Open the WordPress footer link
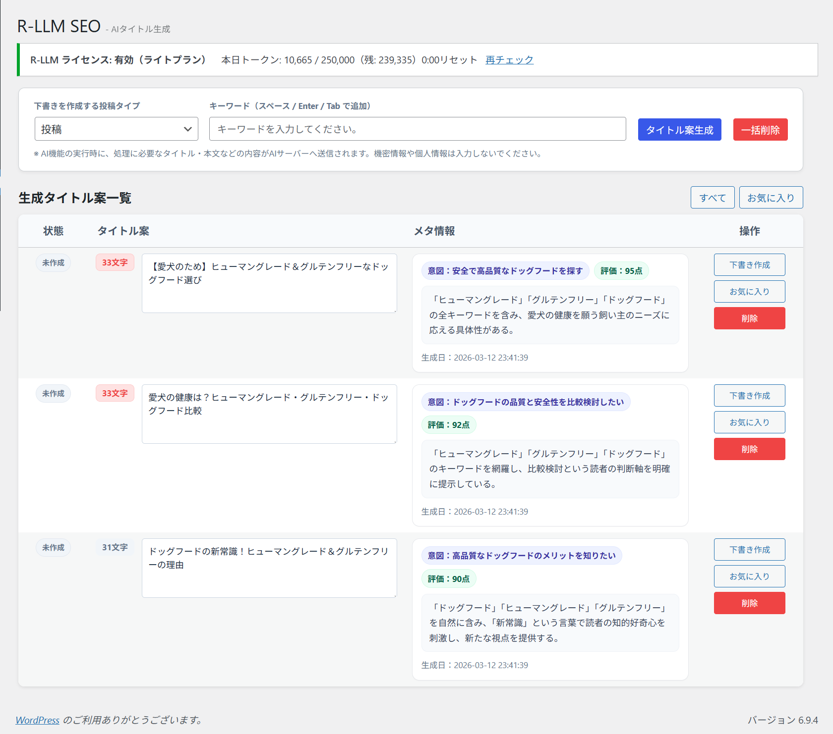The height and width of the screenshot is (734, 833). [37, 720]
